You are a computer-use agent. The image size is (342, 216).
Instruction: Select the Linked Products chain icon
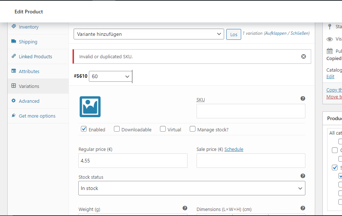pyautogui.click(x=13, y=56)
